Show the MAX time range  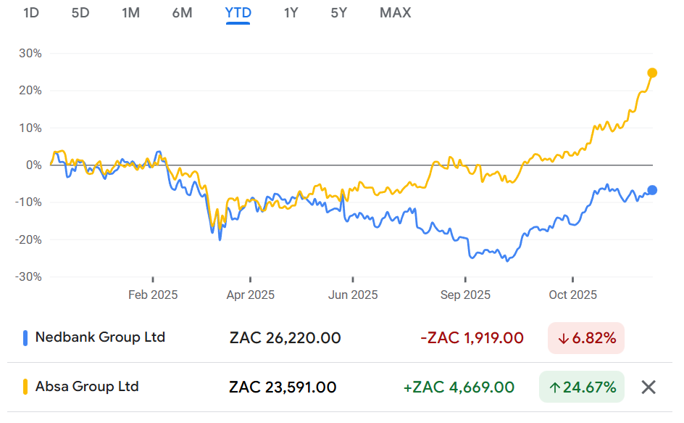click(395, 12)
